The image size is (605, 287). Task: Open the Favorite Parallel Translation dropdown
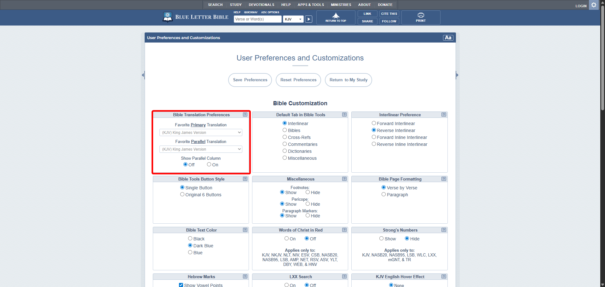point(201,149)
